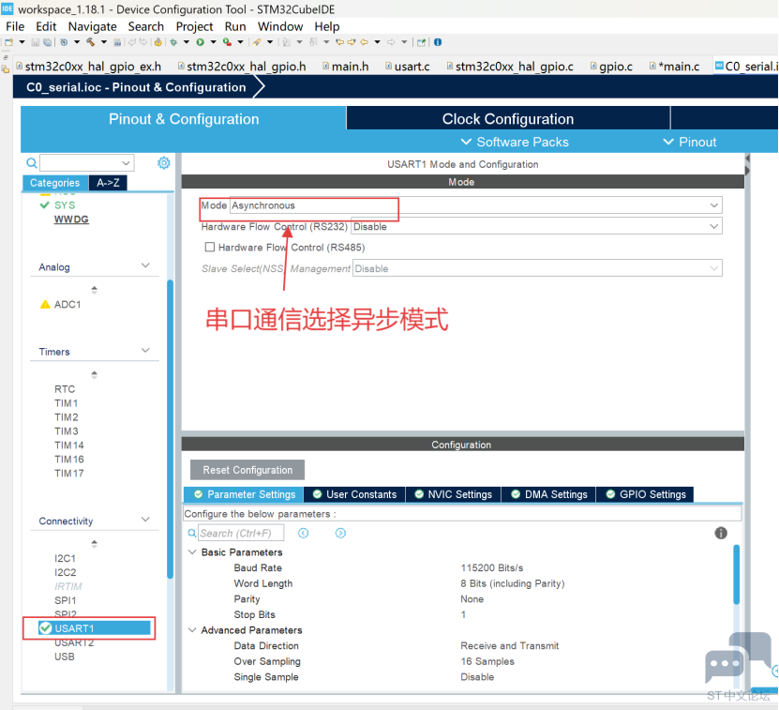Click the Open Perspective icon

(421, 42)
